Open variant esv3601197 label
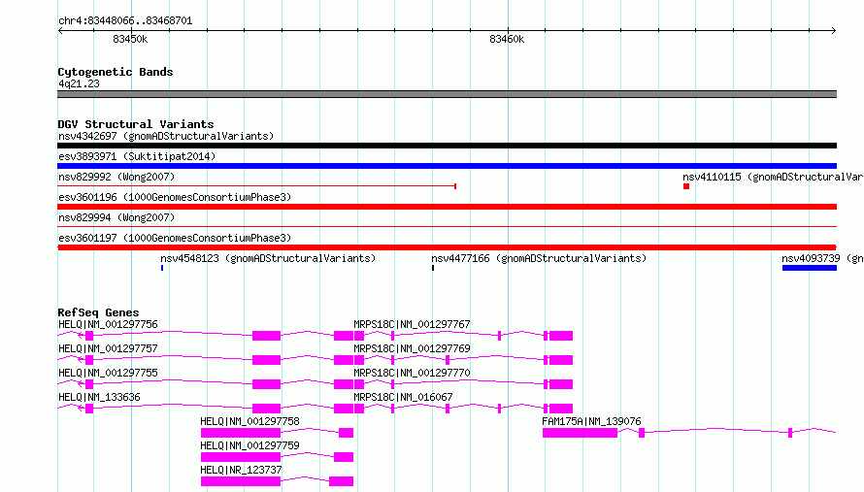Image resolution: width=864 pixels, height=492 pixels. pos(175,238)
